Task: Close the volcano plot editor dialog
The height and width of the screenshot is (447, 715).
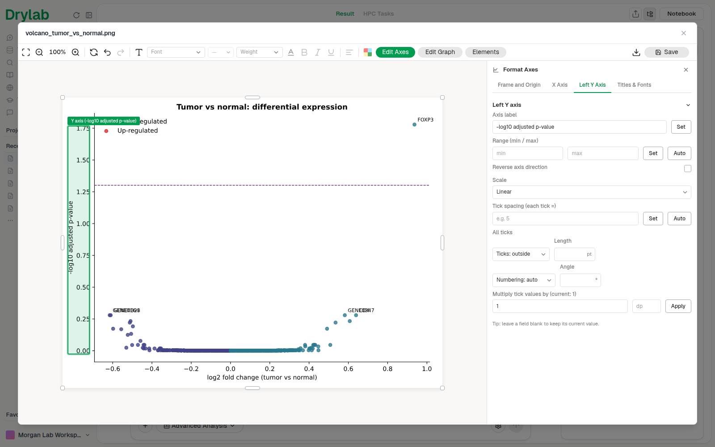Action: (684, 33)
